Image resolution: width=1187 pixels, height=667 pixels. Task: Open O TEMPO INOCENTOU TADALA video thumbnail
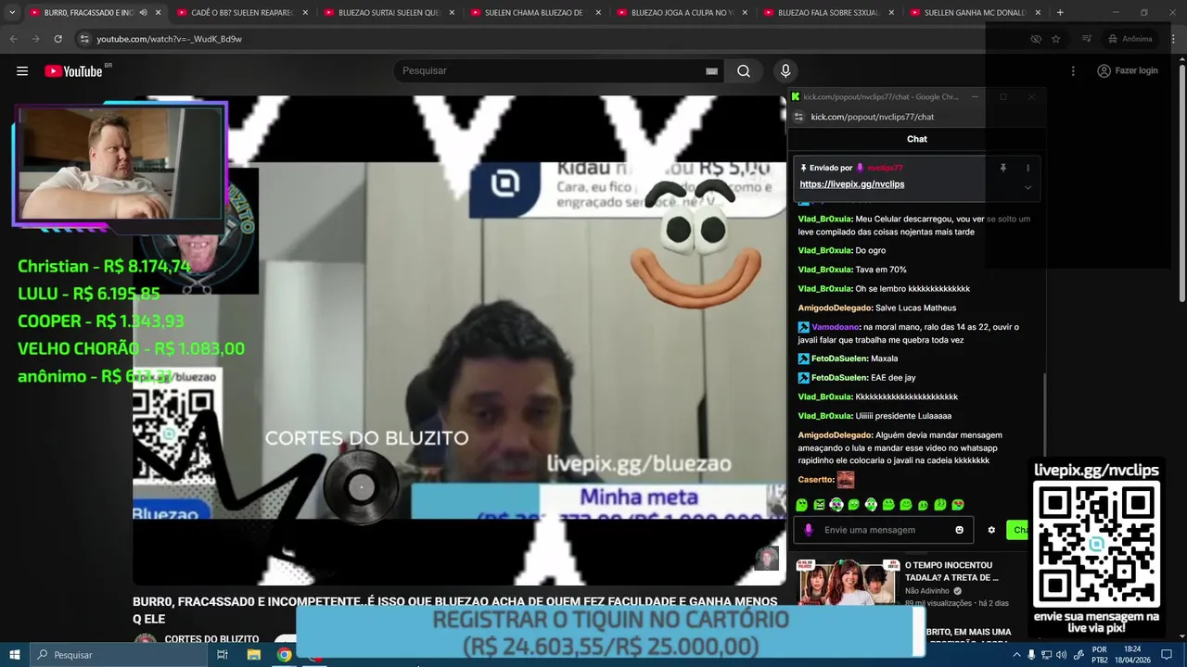(849, 583)
